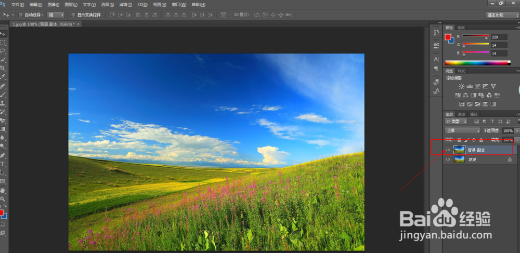Open the 滤镜(T) menu

point(126,5)
